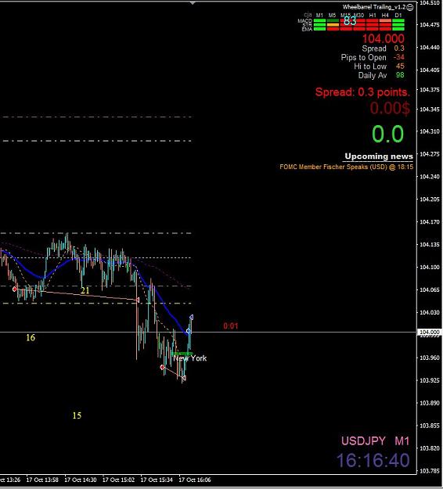The image size is (443, 489).
Task: Click the -34 pips to open value
Action: point(398,57)
